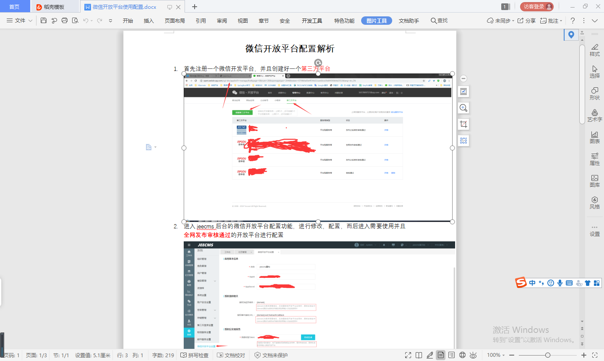
Task: Click 文档未保护 protection status
Action: 271,355
